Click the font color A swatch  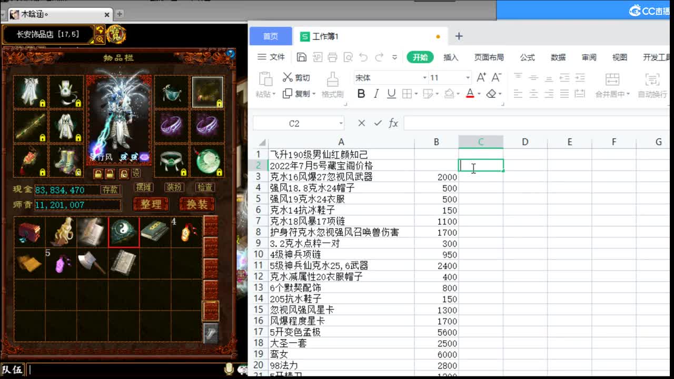(470, 94)
